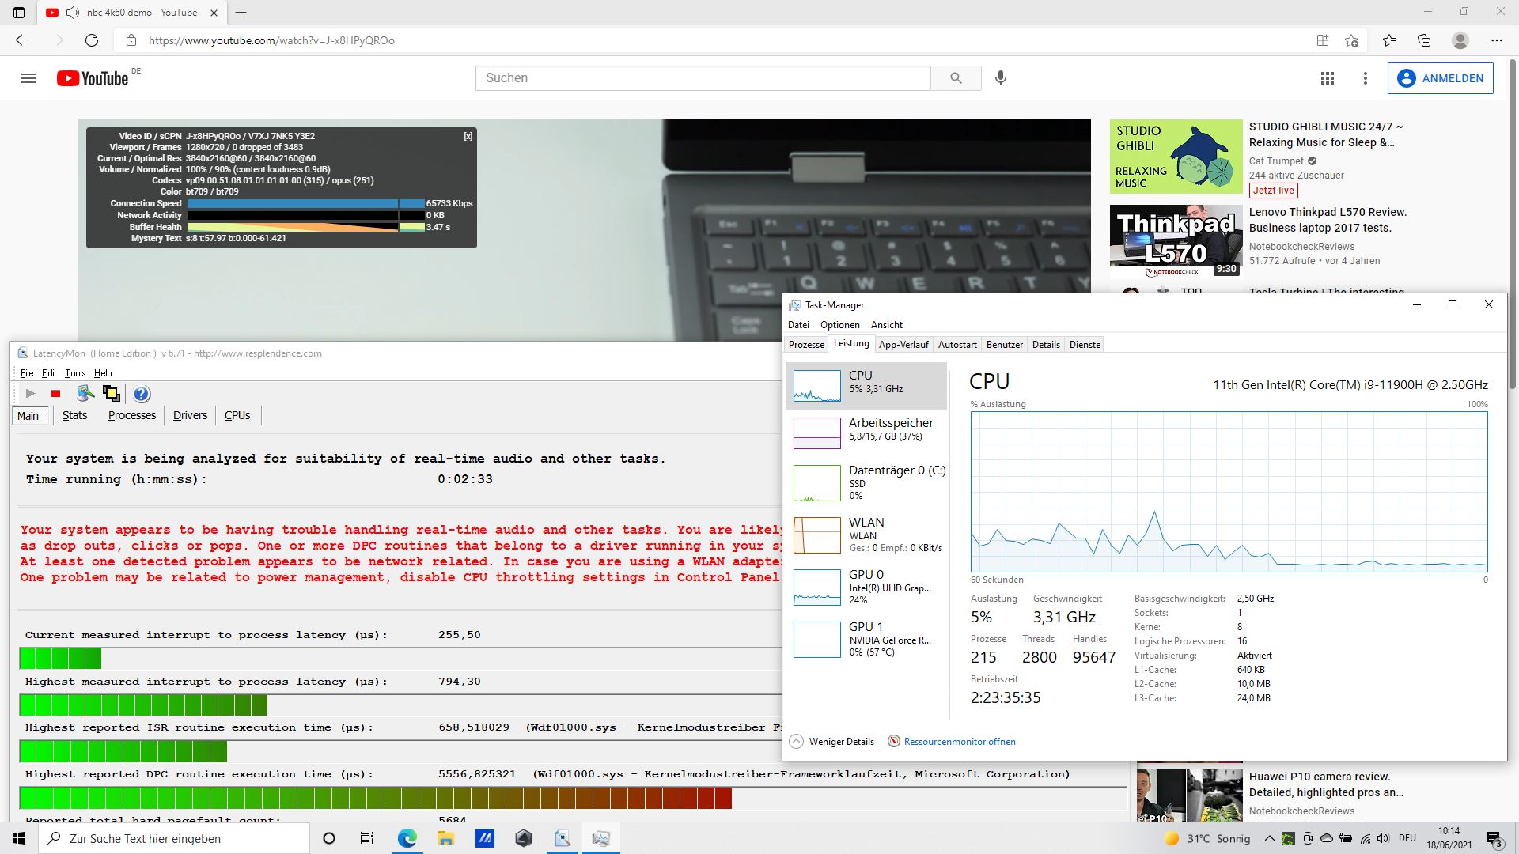
Task: Collapse Task Manager with Weniger Details
Action: 832,742
